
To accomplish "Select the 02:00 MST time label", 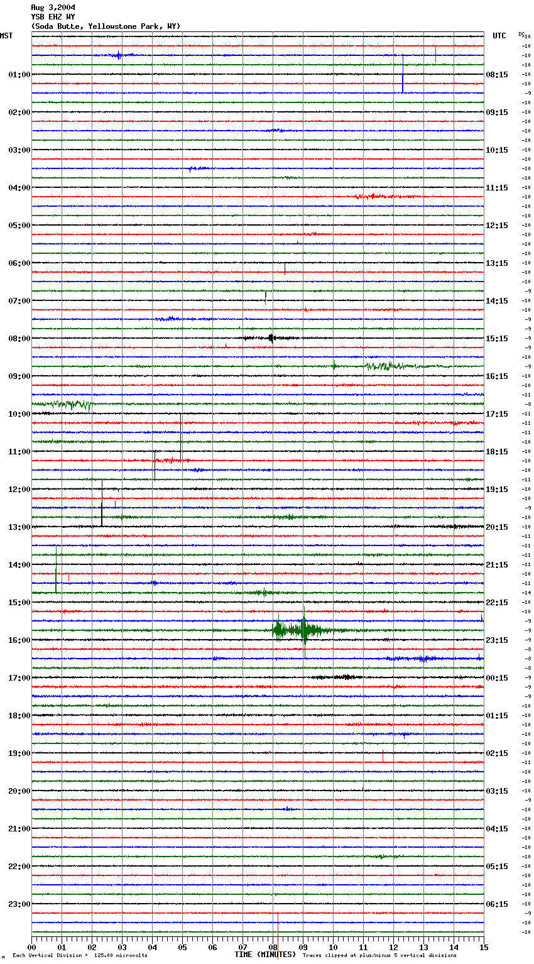I will coord(19,112).
